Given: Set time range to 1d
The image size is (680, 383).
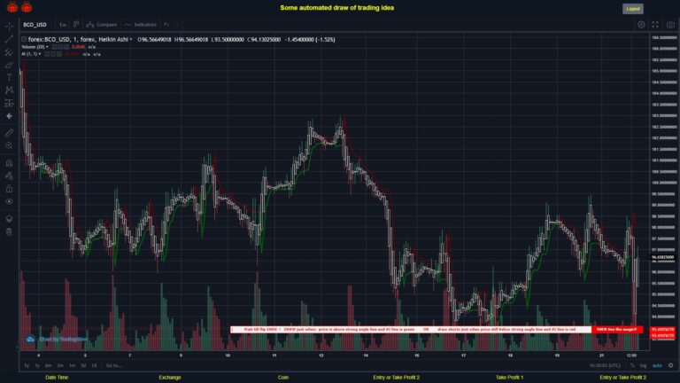Looking at the screenshot, I should pos(94,365).
